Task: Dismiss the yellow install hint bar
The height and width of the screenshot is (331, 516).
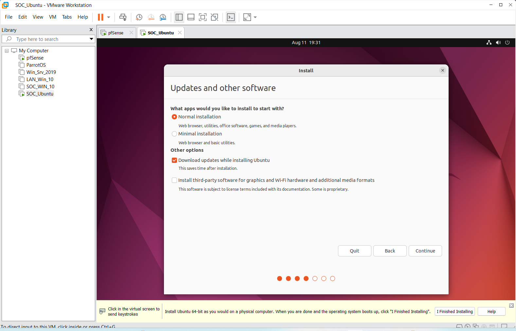Action: (511, 305)
